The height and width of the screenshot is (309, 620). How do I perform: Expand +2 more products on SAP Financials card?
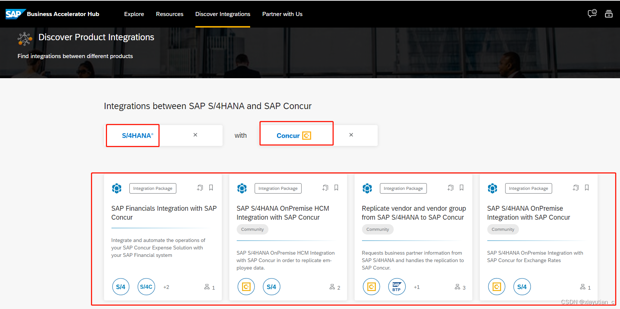[x=166, y=287]
